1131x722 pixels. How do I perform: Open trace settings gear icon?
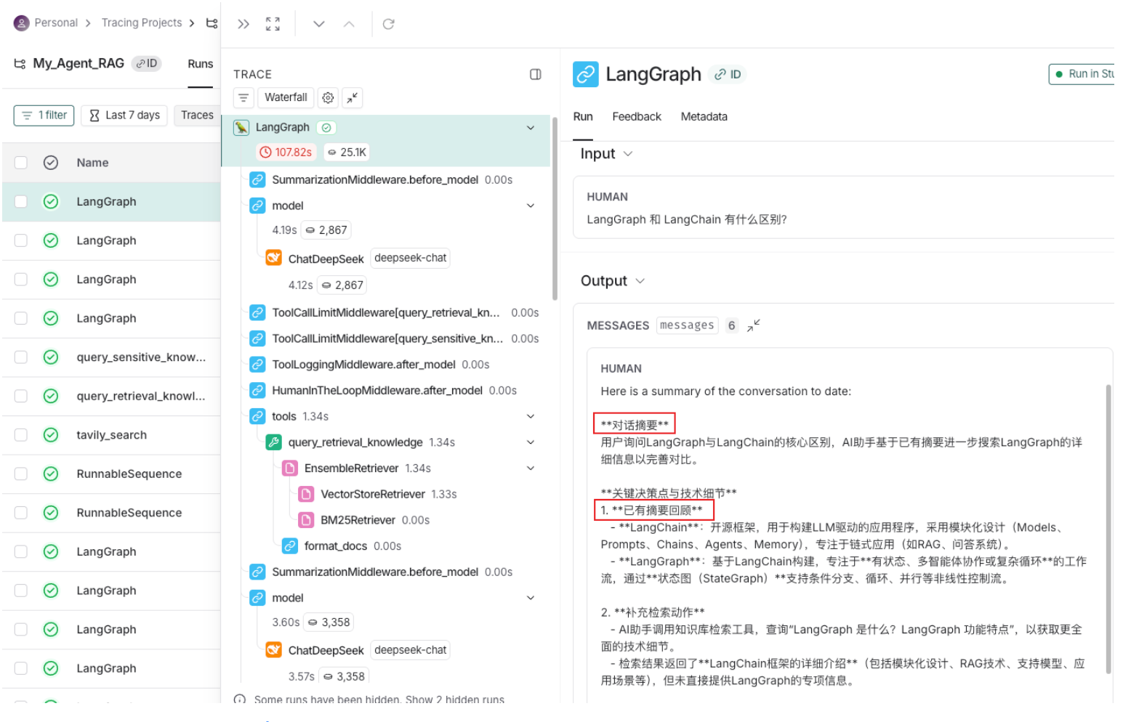328,98
